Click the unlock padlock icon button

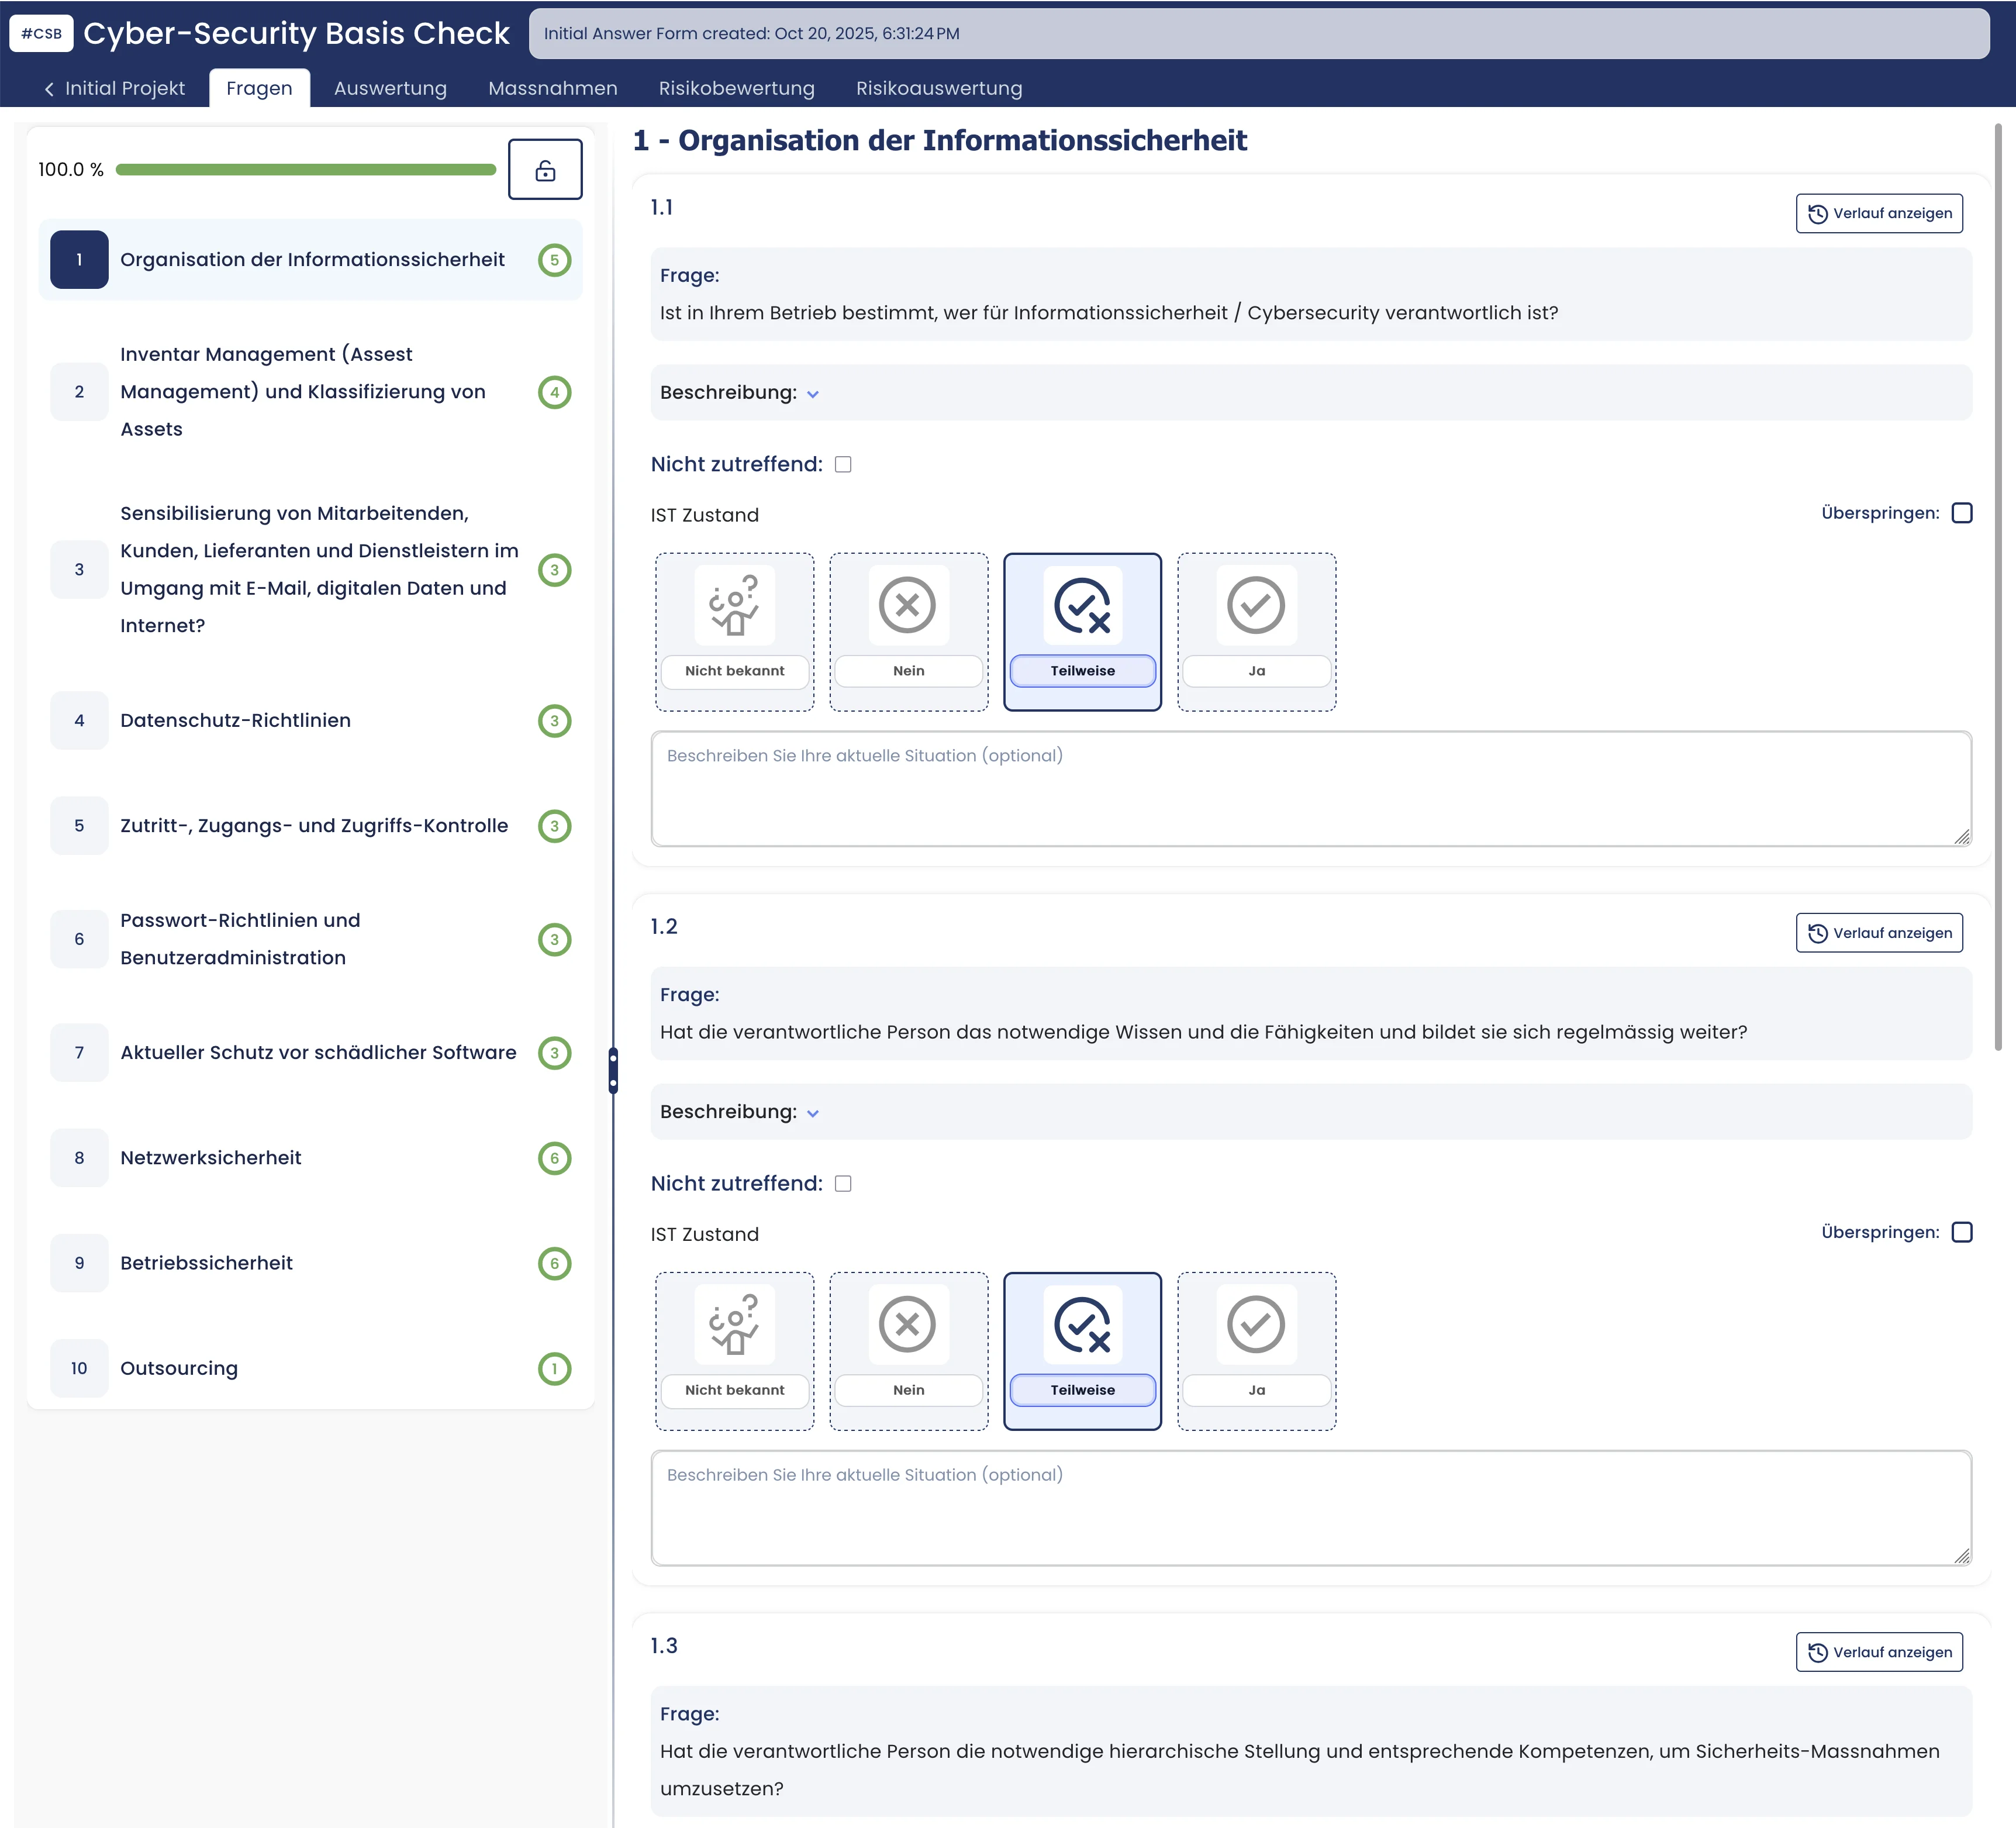click(545, 170)
